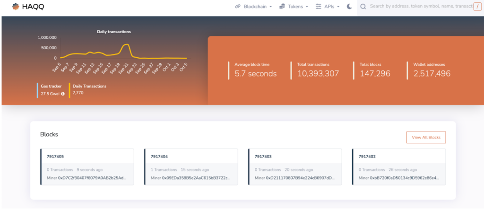Click the View All Blocks button
Screen dimensions: 484x211
coord(426,137)
